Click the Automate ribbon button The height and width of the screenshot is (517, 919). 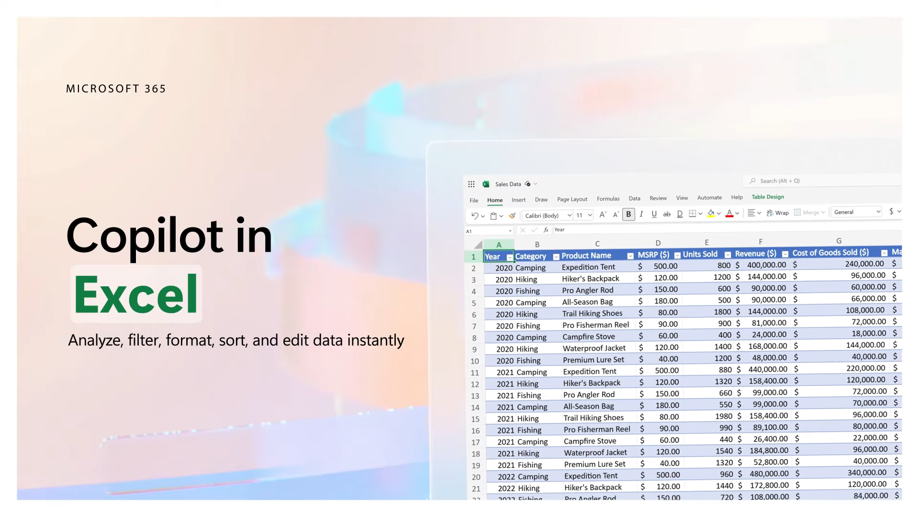click(709, 197)
